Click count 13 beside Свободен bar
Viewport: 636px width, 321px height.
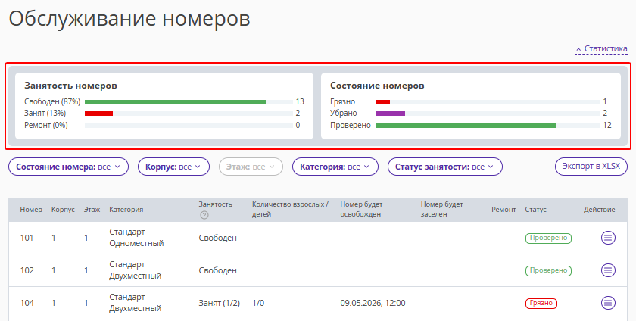[300, 102]
